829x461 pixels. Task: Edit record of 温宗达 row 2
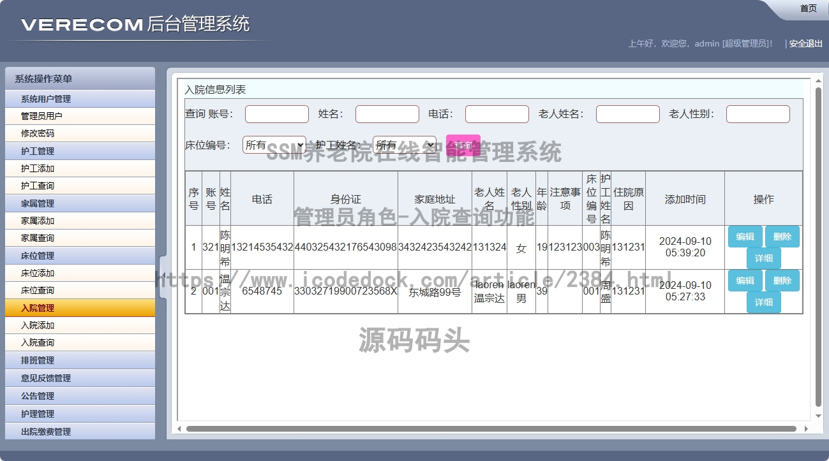[x=745, y=281]
